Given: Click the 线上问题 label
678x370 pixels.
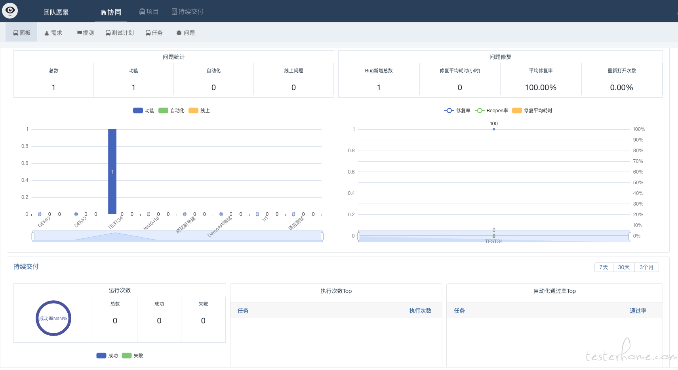Looking at the screenshot, I should click(293, 71).
